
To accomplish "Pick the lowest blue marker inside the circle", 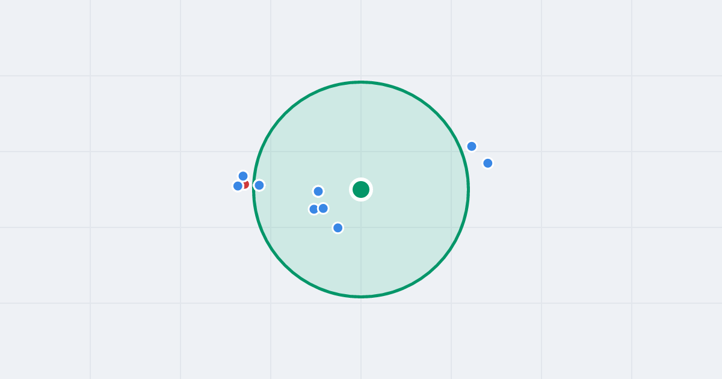I will click(338, 228).
